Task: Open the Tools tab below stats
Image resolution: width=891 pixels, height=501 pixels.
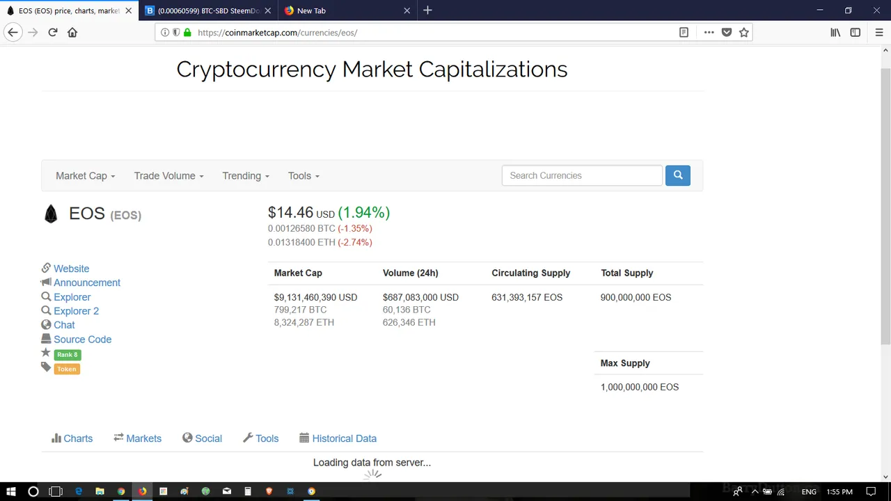Action: (x=260, y=438)
